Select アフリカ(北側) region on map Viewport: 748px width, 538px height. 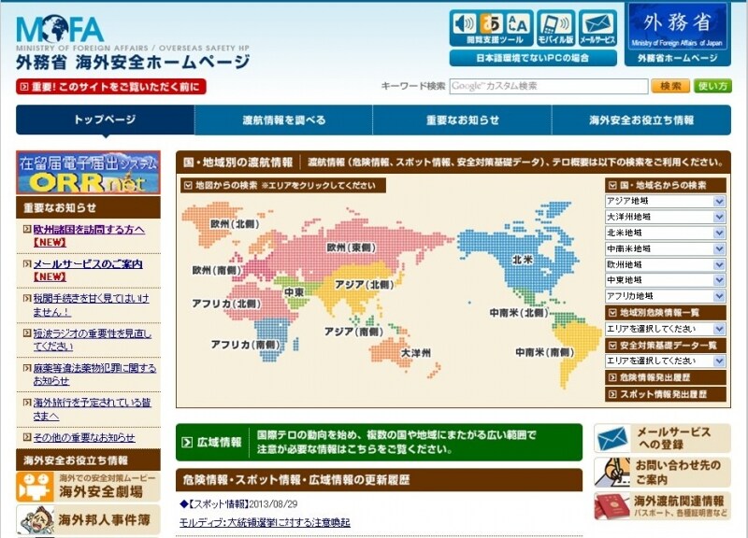[x=226, y=304]
